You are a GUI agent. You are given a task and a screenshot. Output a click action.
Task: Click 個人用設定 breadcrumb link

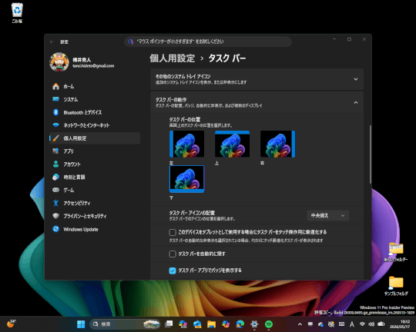click(173, 58)
